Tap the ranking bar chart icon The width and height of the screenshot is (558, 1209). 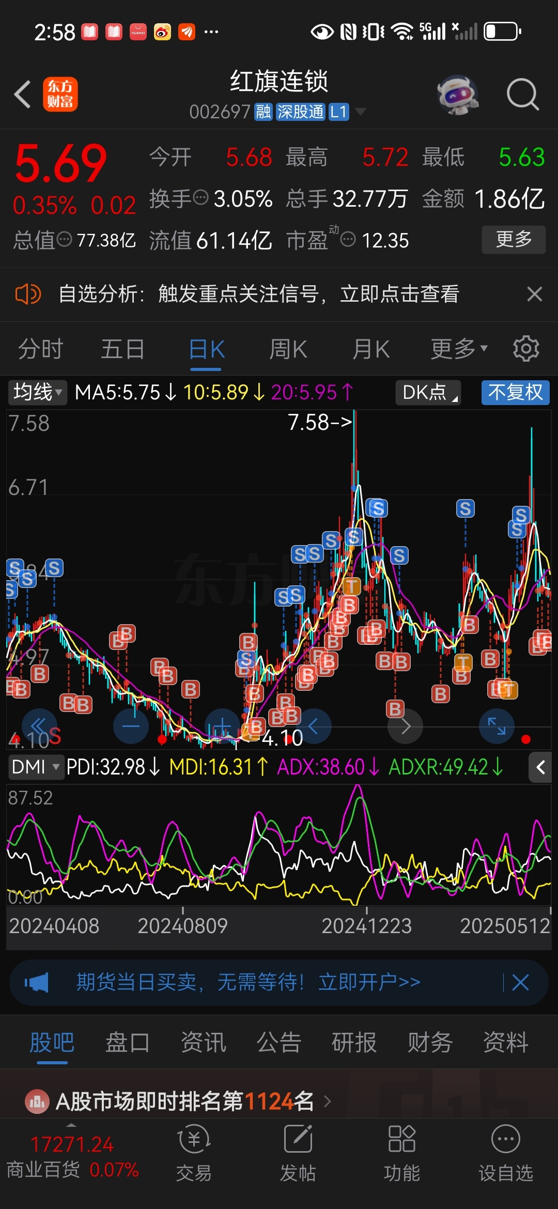click(x=37, y=1102)
